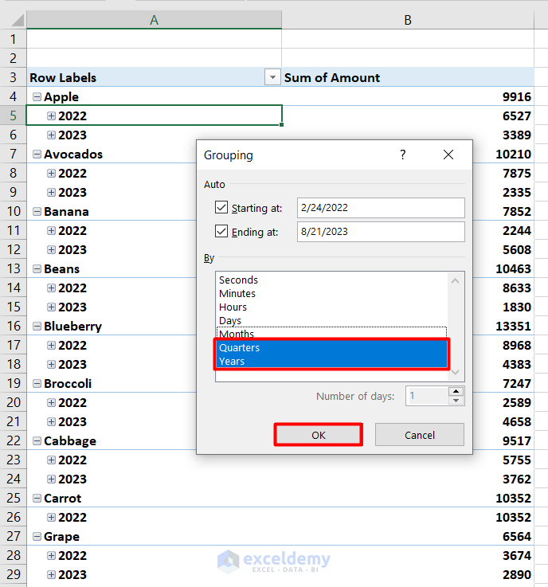The width and height of the screenshot is (548, 587).
Task: Collapse the Apple group
Action: pos(37,97)
